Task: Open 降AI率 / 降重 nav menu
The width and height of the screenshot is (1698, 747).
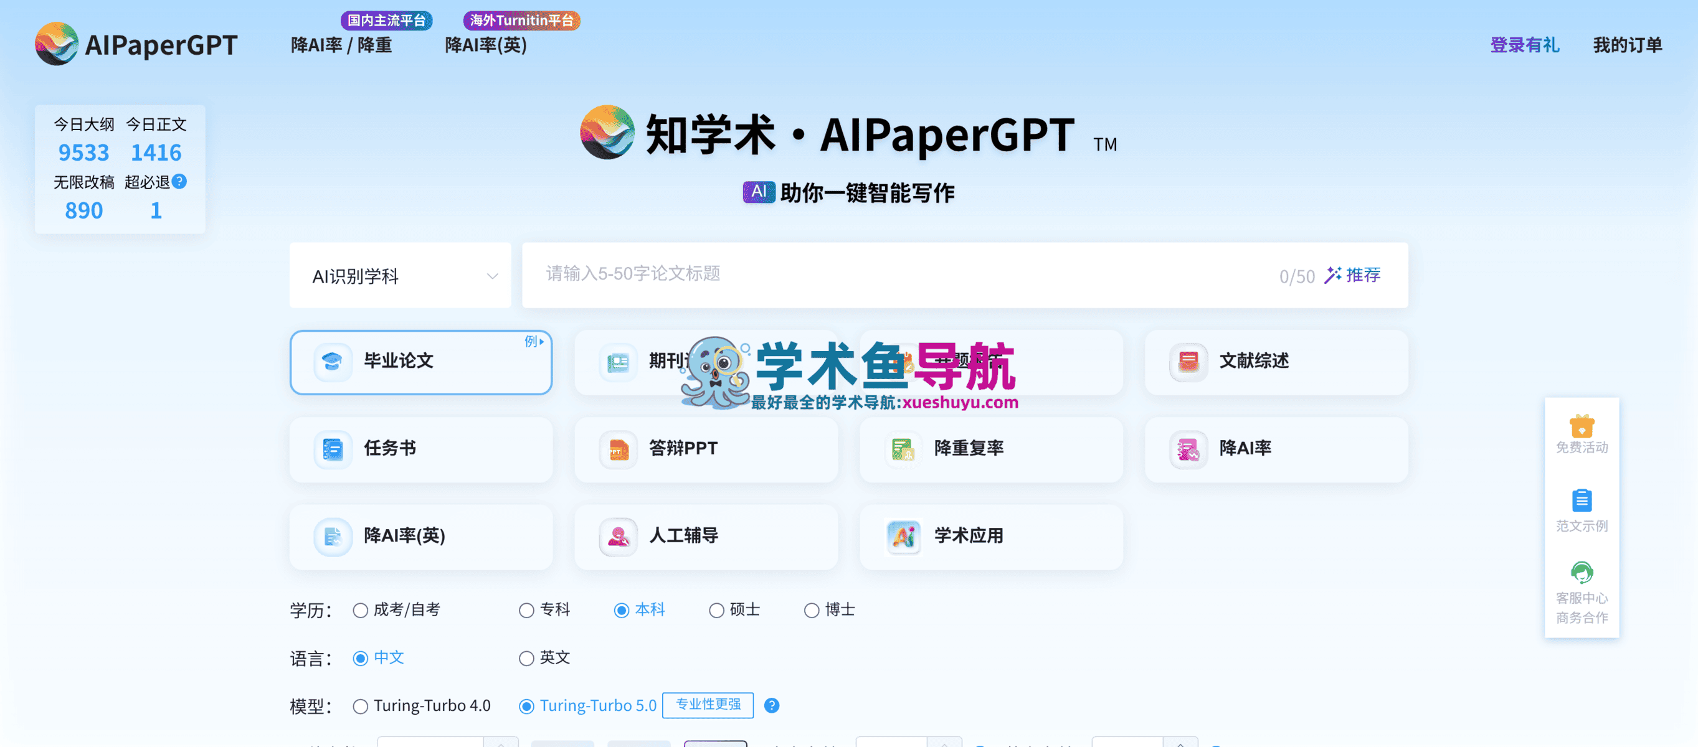Action: tap(341, 45)
